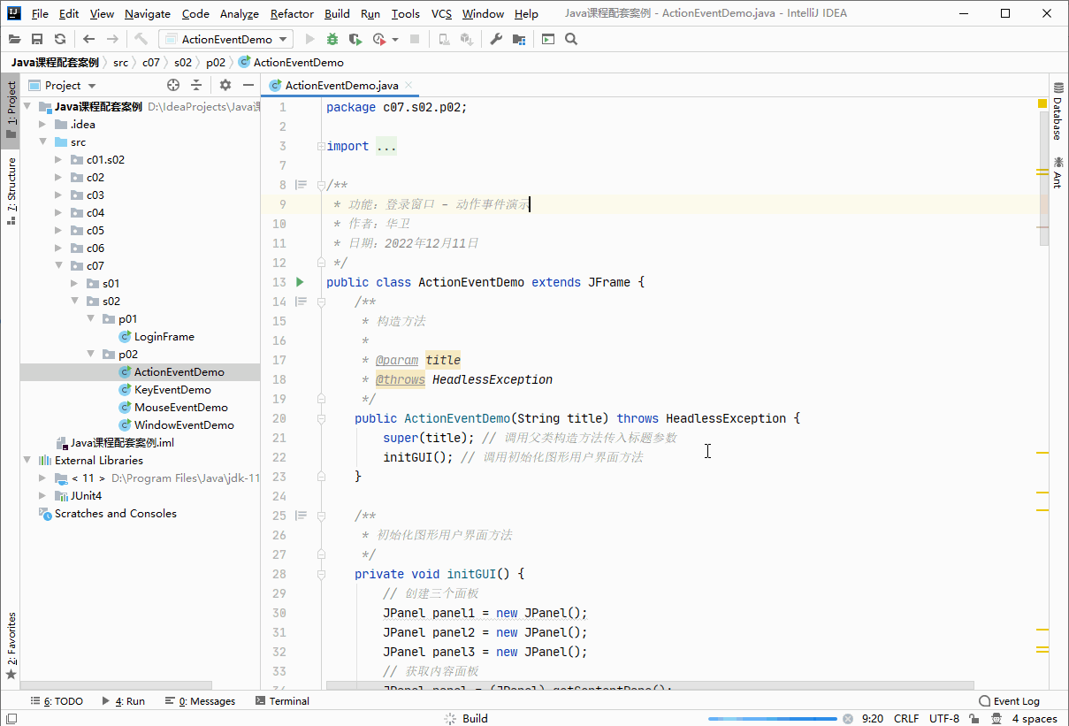Viewport: 1069px width, 726px height.
Task: Click the read-only lock icon in the status bar
Action: [x=974, y=719]
